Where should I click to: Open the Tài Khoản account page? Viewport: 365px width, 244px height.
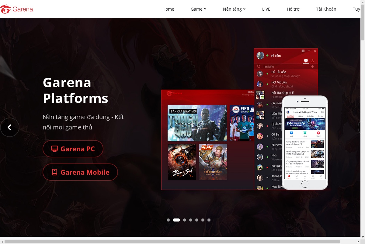pos(326,9)
